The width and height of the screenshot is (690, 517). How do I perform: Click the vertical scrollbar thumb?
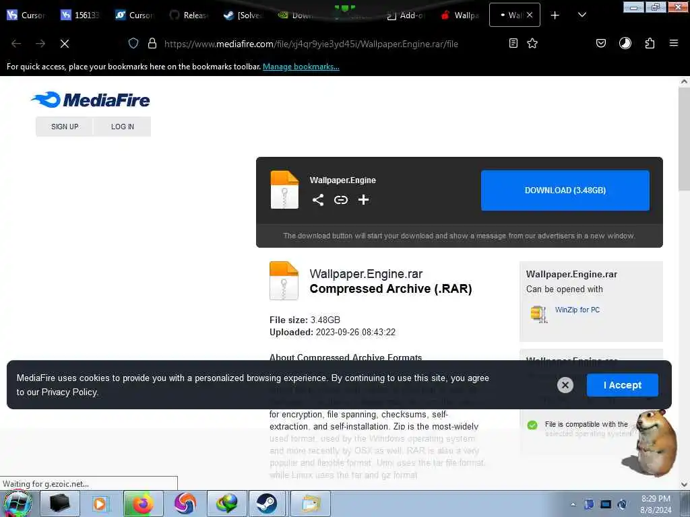tap(684, 139)
